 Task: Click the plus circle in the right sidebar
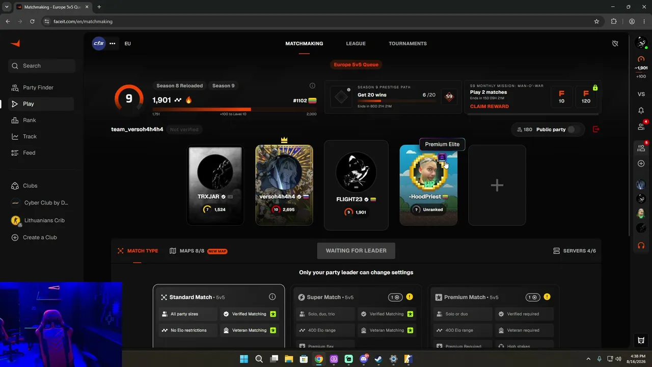641,164
